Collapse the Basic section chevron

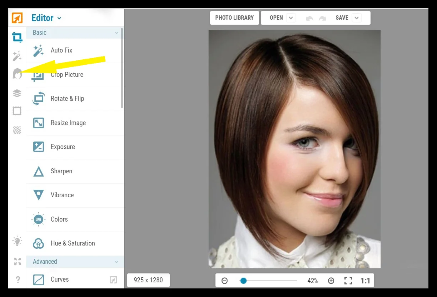[x=116, y=33]
